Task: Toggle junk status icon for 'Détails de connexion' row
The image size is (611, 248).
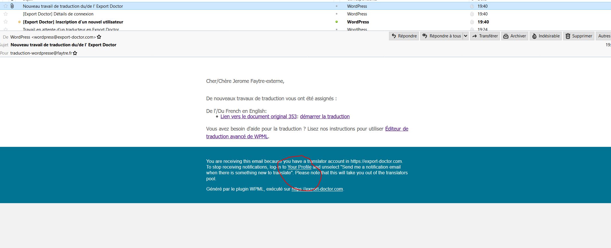Action: tap(472, 14)
